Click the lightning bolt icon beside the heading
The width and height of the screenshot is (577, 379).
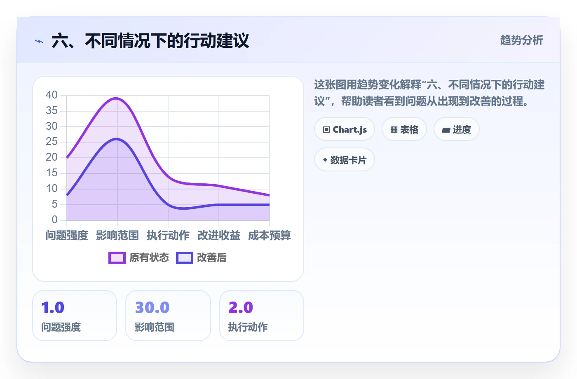point(39,41)
